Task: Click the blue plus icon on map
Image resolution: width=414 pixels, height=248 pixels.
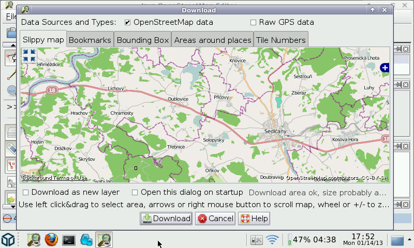Action: tap(385, 68)
